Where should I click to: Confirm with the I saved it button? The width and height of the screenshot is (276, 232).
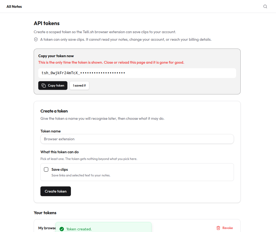[x=80, y=86]
